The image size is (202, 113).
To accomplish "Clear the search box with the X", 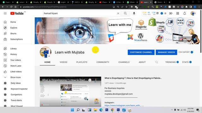I will (x=118, y=13).
